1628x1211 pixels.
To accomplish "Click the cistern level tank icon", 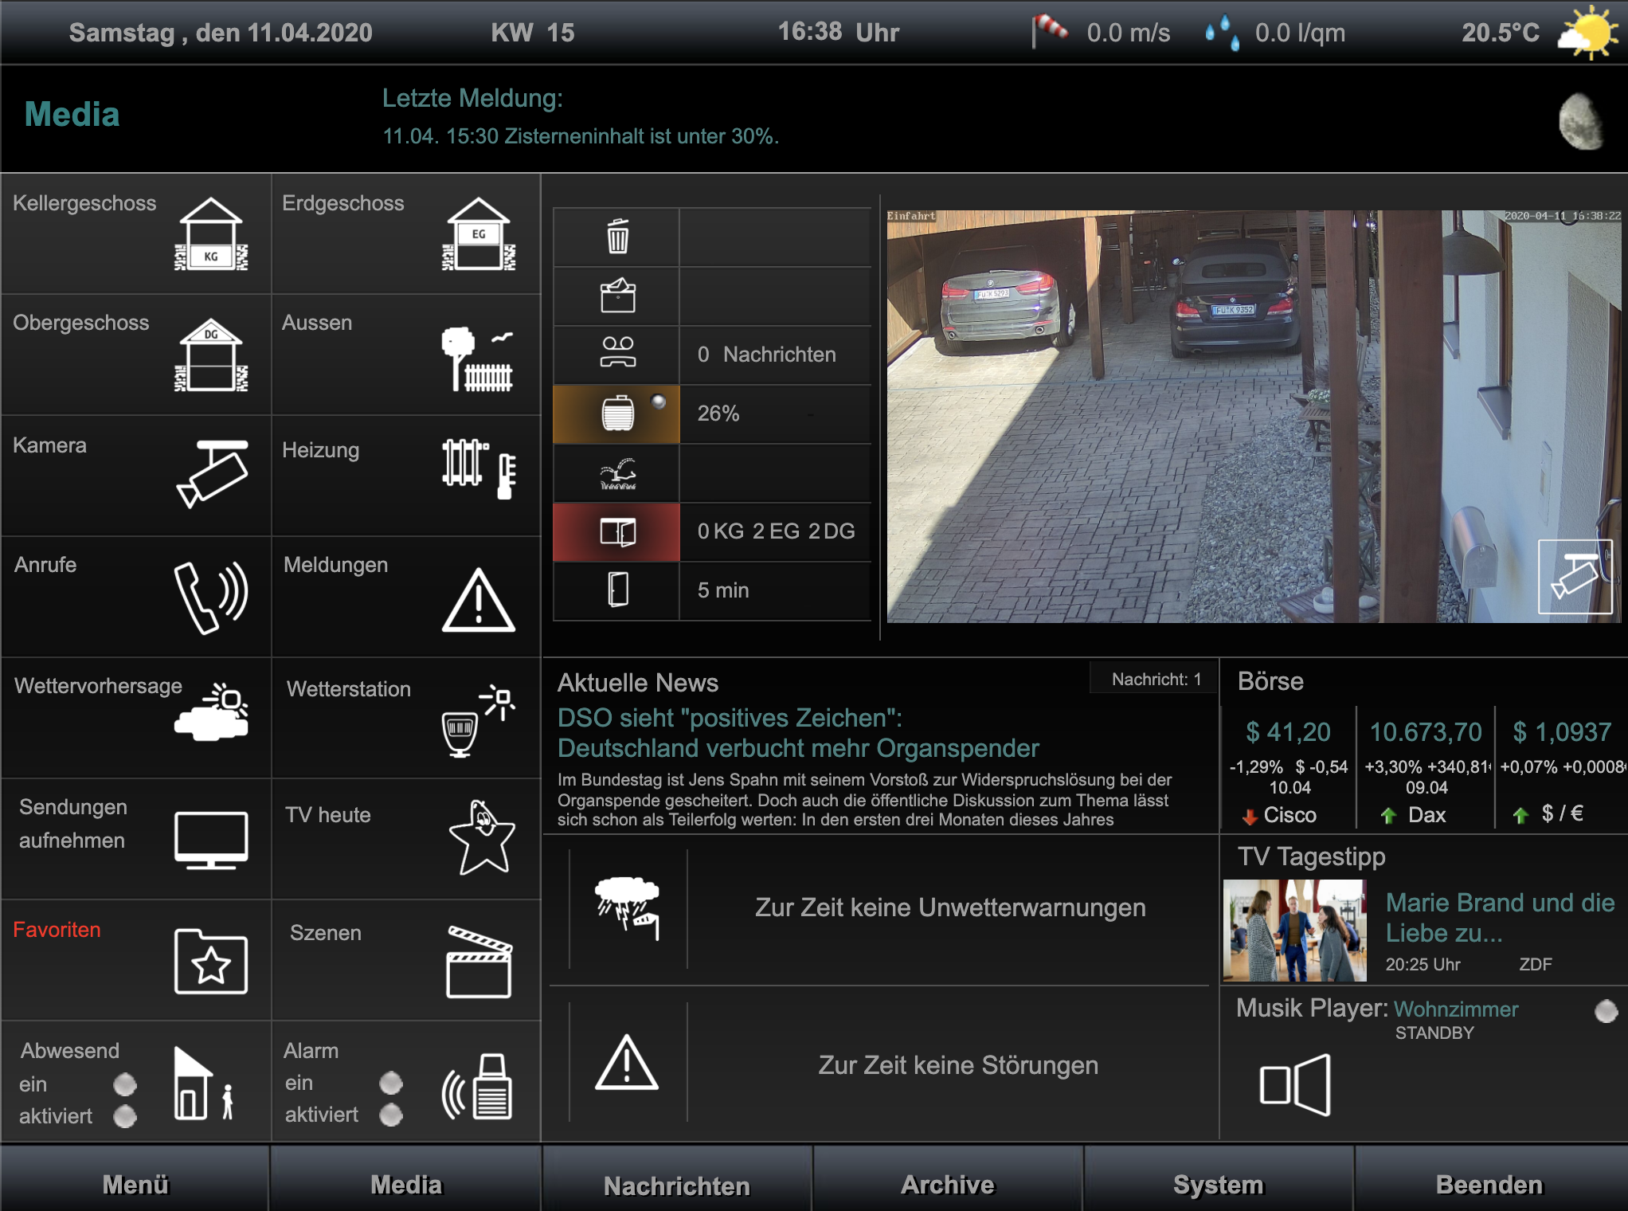I will 617,413.
